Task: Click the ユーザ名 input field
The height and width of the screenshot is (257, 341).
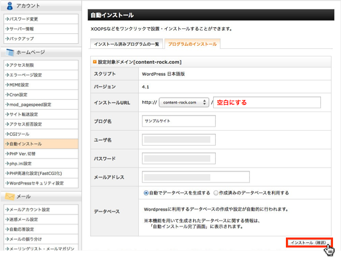Action: [x=179, y=140]
